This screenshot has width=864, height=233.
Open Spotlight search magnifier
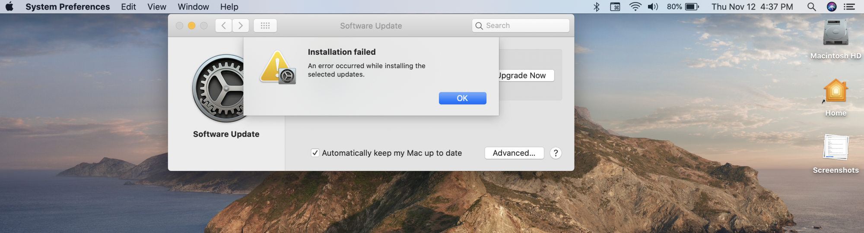[x=811, y=6]
